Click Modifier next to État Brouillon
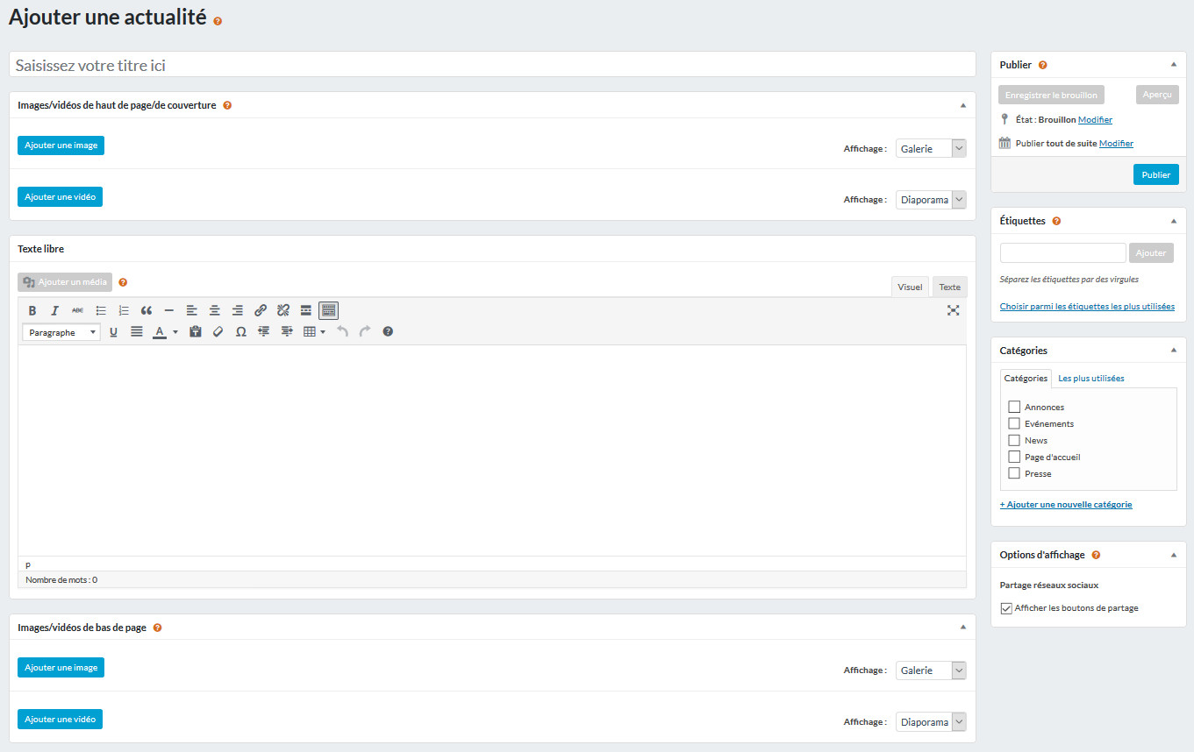 click(1095, 120)
